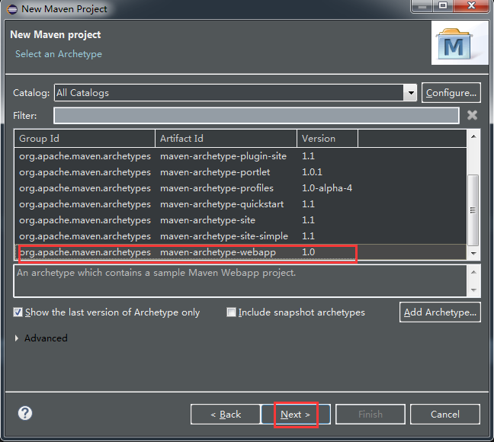Expand the Advanced section
494x442 pixels.
(x=17, y=338)
